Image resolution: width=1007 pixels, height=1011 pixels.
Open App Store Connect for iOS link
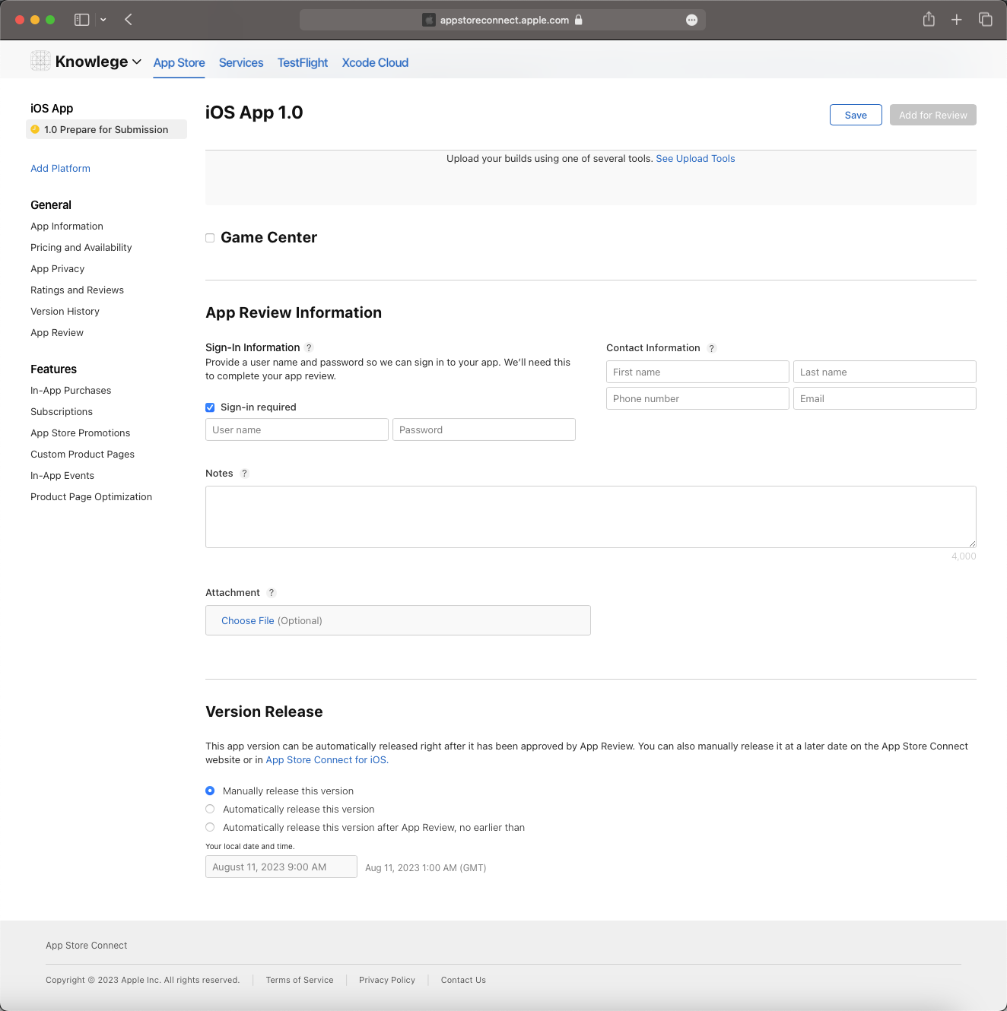click(x=326, y=759)
